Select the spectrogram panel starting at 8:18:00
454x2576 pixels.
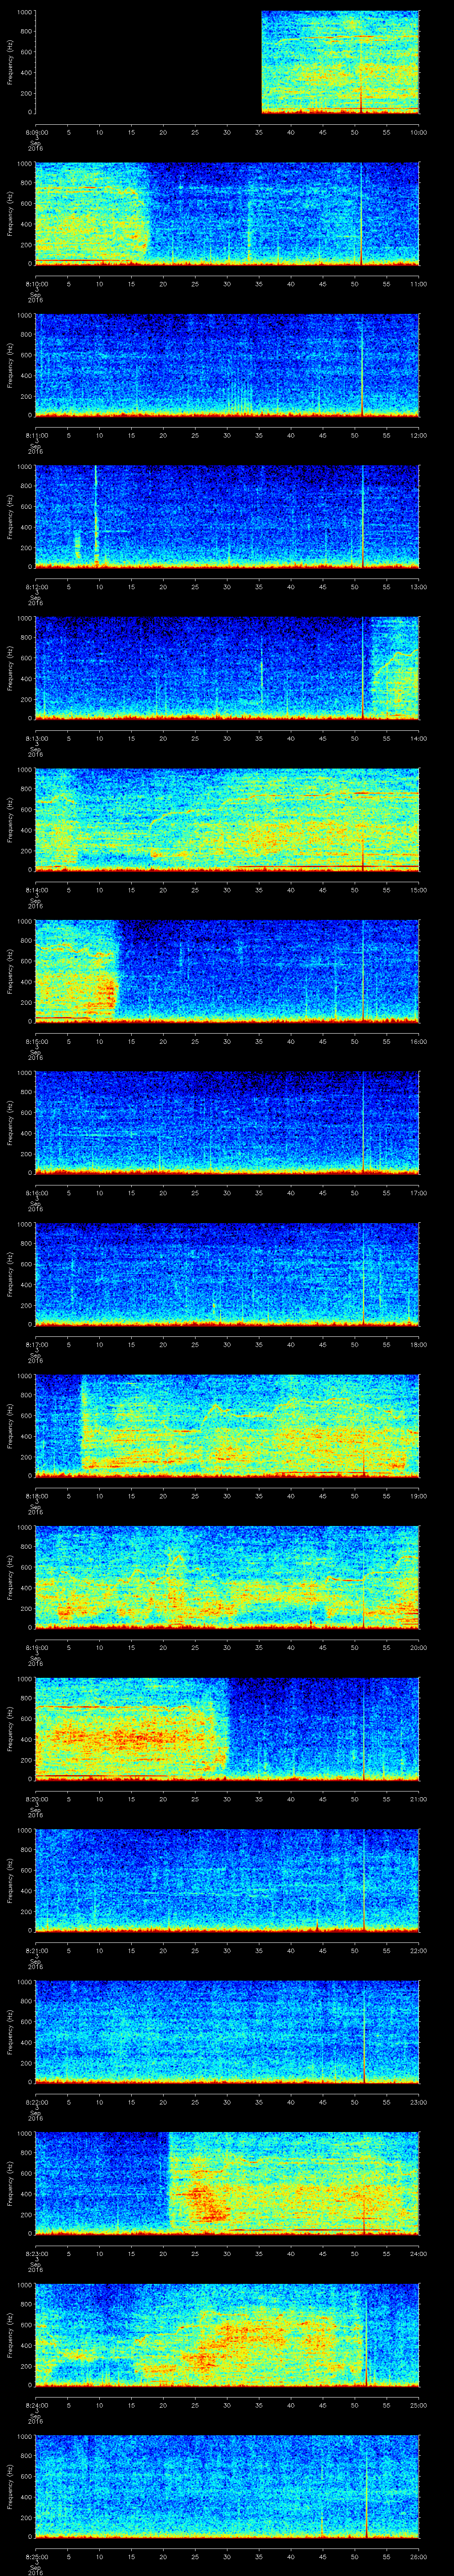point(227,1425)
